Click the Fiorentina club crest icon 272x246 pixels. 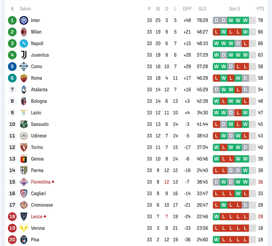pyautogui.click(x=24, y=182)
